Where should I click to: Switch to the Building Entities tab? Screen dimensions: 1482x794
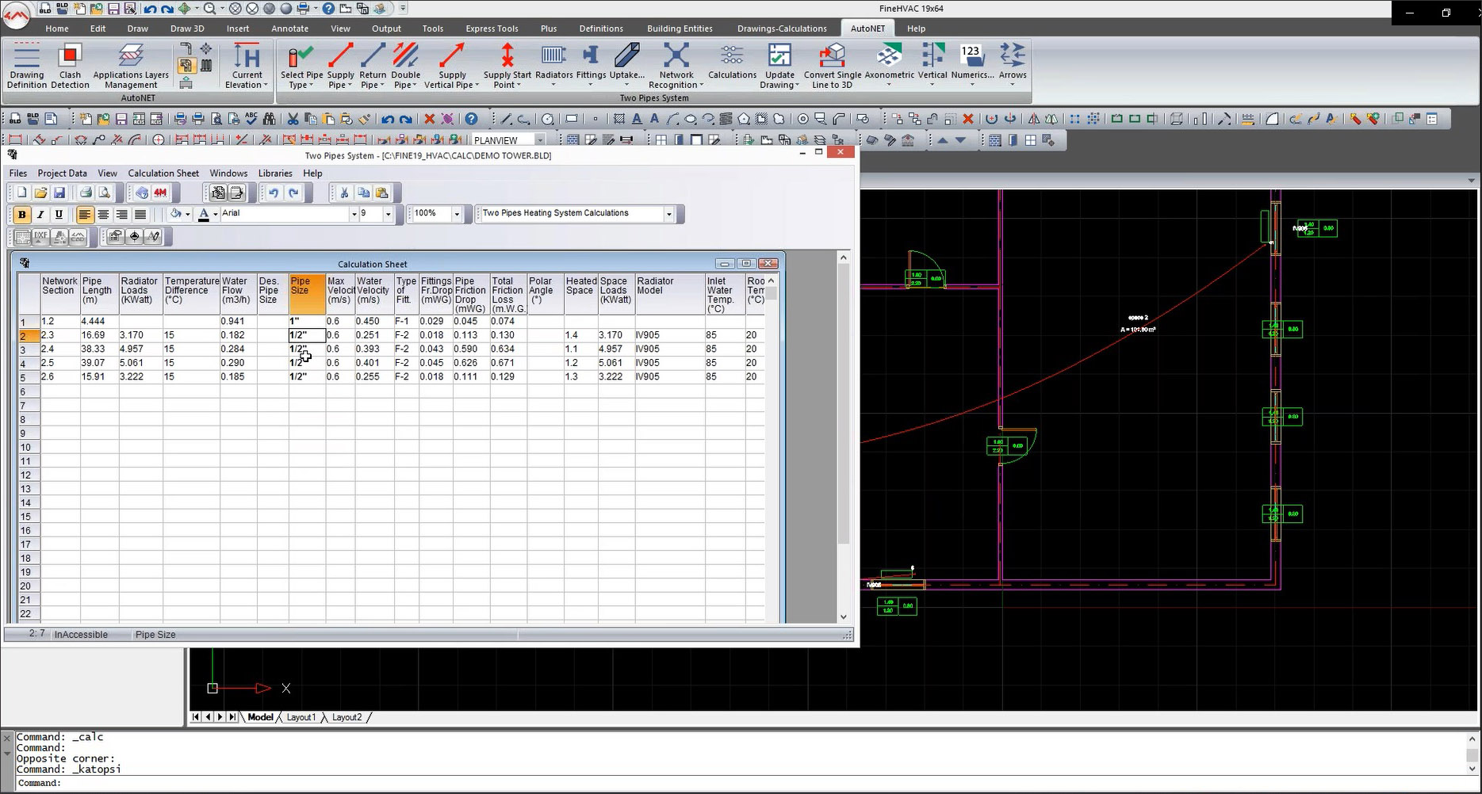coord(680,29)
